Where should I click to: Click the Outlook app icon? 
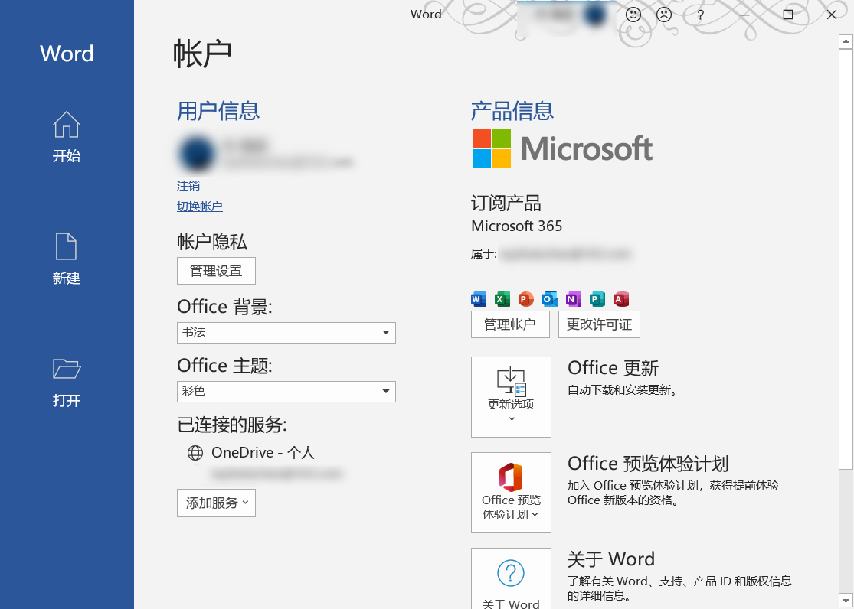(x=549, y=299)
